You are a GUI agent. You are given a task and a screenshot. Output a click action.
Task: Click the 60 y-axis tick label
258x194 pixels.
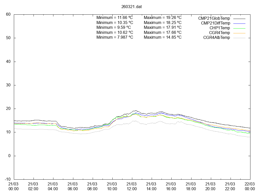click(8, 14)
